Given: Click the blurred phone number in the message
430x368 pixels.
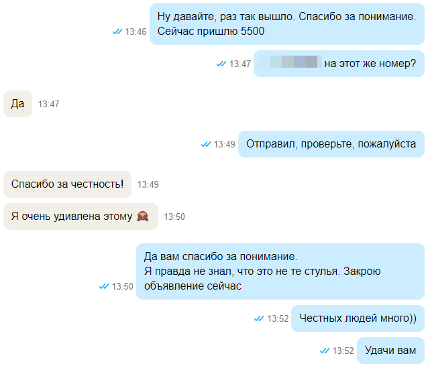Looking at the screenshot, I should (x=290, y=62).
